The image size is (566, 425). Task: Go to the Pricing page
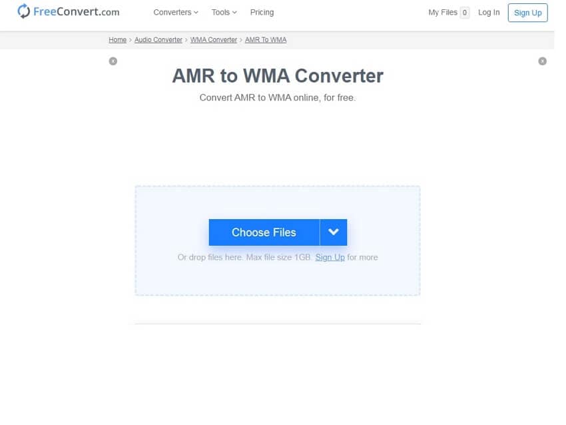262,12
